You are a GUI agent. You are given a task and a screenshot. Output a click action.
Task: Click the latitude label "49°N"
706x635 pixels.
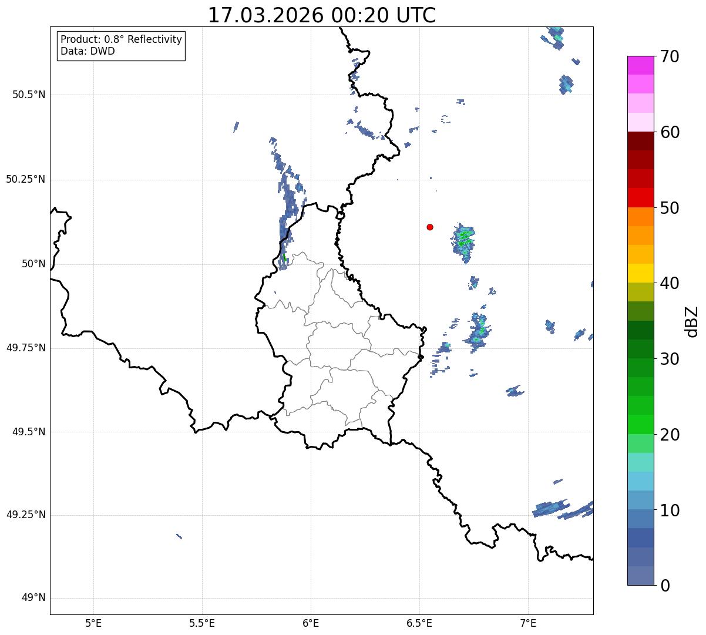click(33, 598)
